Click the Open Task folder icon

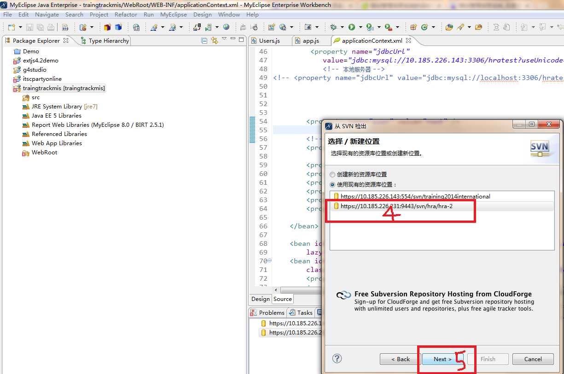click(478, 27)
